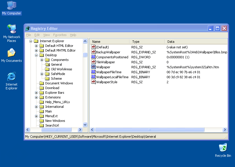The image size is (235, 167).
Task: Click the REG_DWORD type cell
Action: pos(141,57)
